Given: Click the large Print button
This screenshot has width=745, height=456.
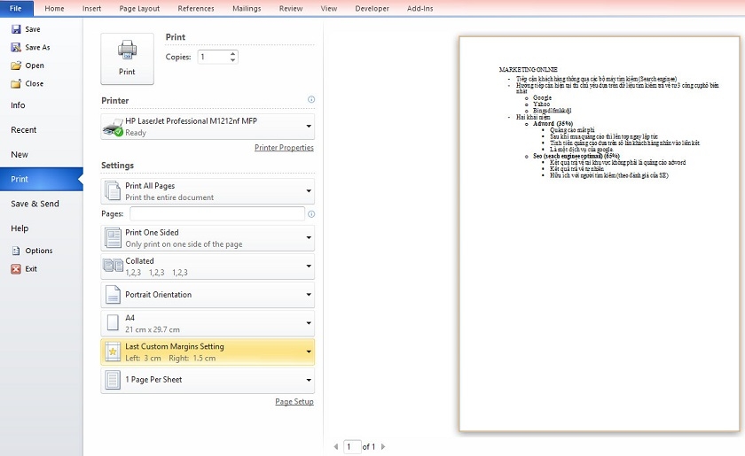Looking at the screenshot, I should (127, 59).
